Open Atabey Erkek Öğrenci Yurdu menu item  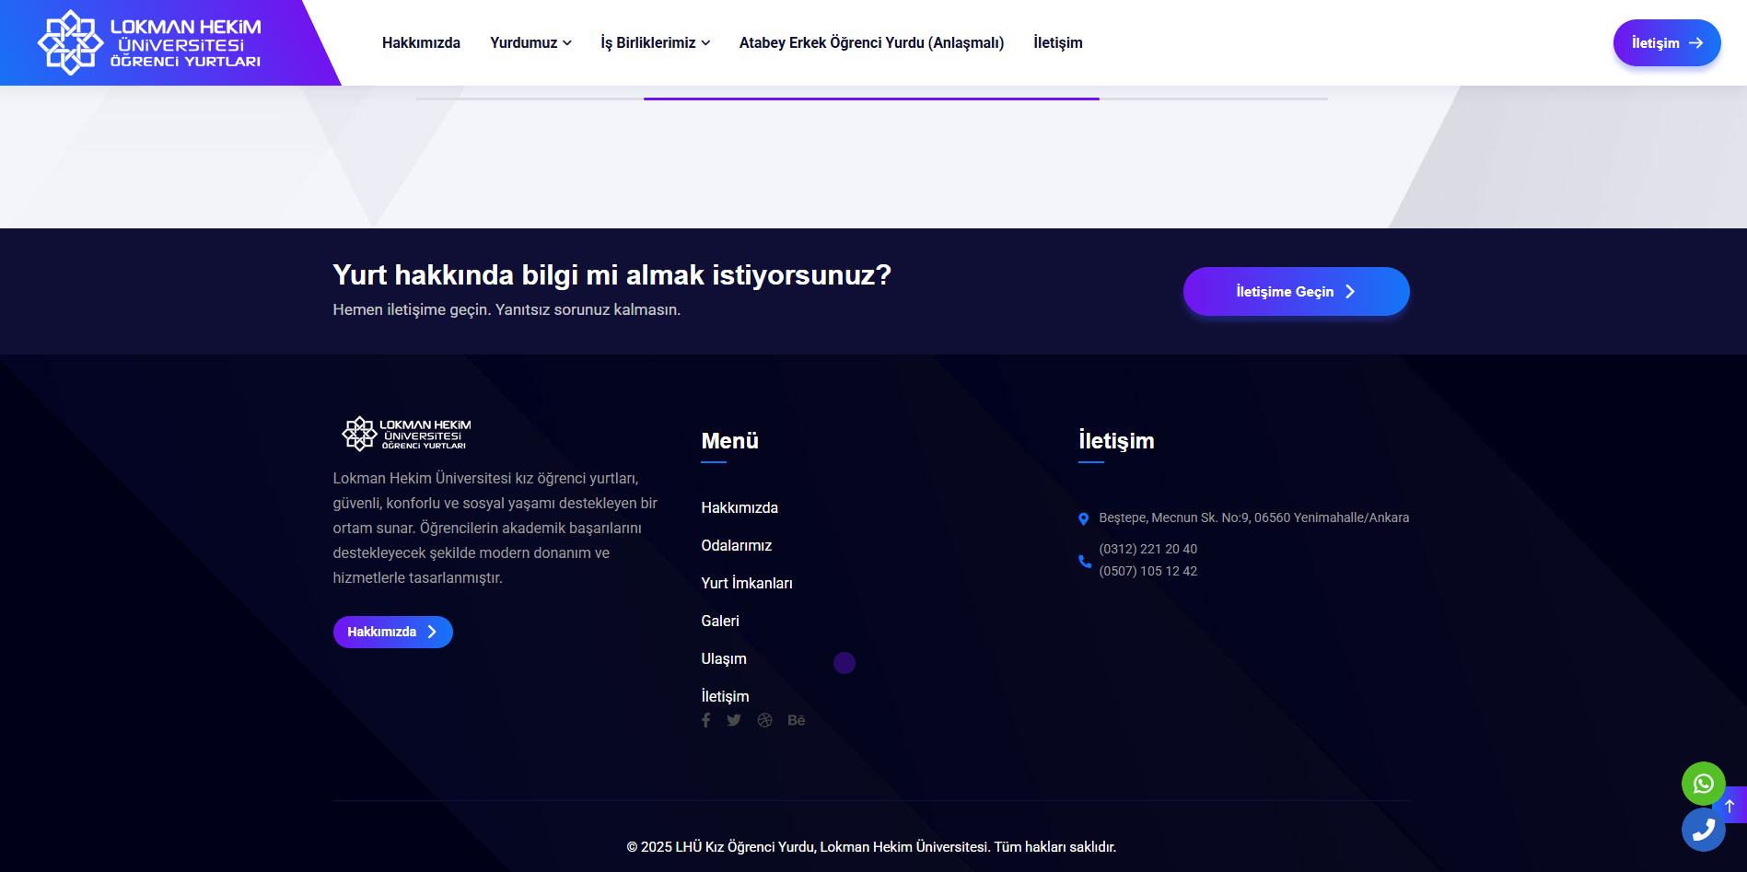point(871,43)
